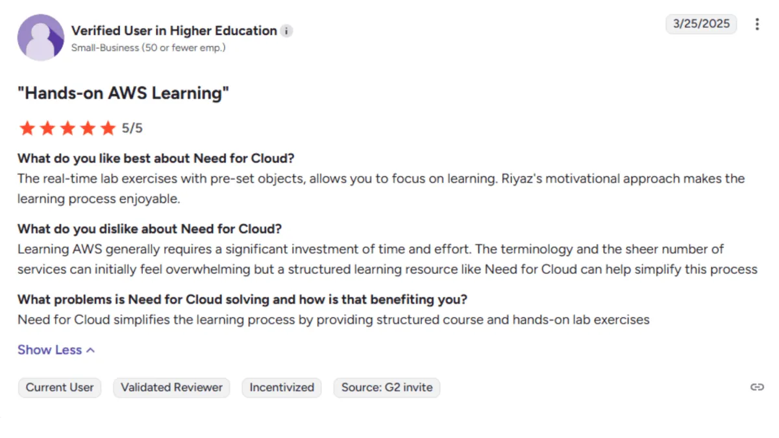This screenshot has height=438, width=779.
Task: Click the copy review link icon
Action: pos(757,387)
